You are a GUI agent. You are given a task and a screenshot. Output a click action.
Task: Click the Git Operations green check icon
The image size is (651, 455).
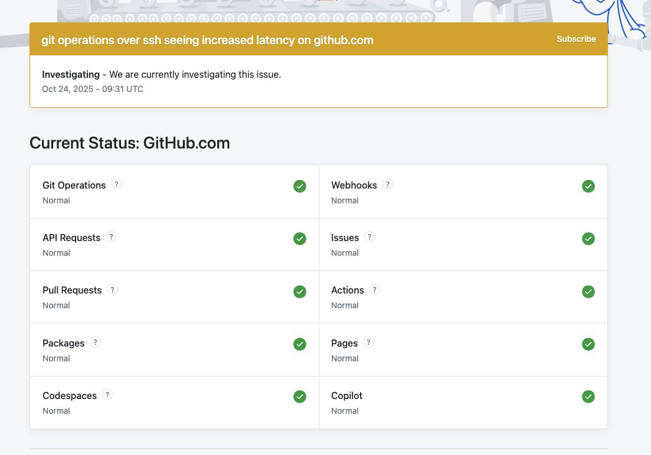pos(300,186)
